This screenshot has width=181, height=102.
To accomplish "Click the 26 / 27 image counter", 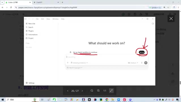I will (75, 91).
